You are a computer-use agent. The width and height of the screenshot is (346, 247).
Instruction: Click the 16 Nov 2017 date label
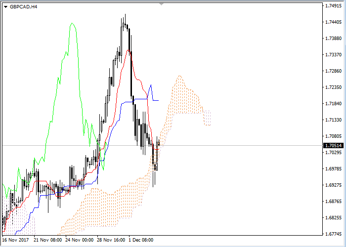coord(15,240)
